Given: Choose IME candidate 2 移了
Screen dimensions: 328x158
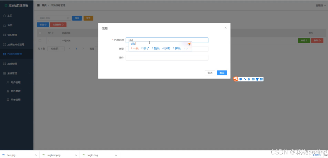Looking at the screenshot, I should pos(145,48).
